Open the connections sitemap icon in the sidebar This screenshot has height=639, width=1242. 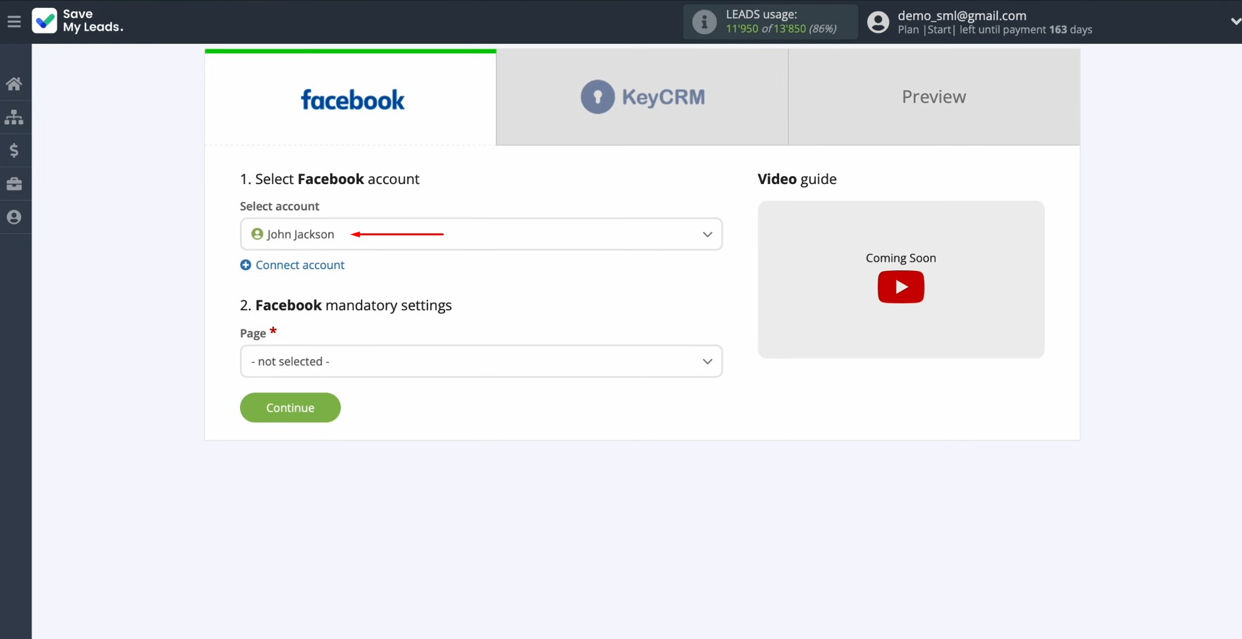[14, 117]
